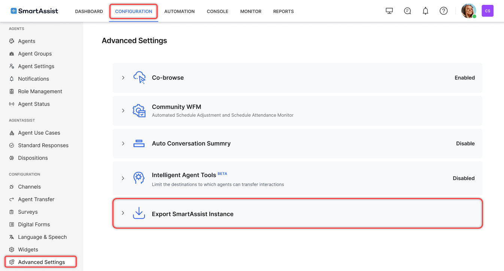Expand the Export SmartAssist Instance chevron
Viewport: 504px width, 271px height.
tap(123, 213)
